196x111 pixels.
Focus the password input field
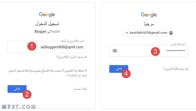pyautogui.click(x=149, y=50)
